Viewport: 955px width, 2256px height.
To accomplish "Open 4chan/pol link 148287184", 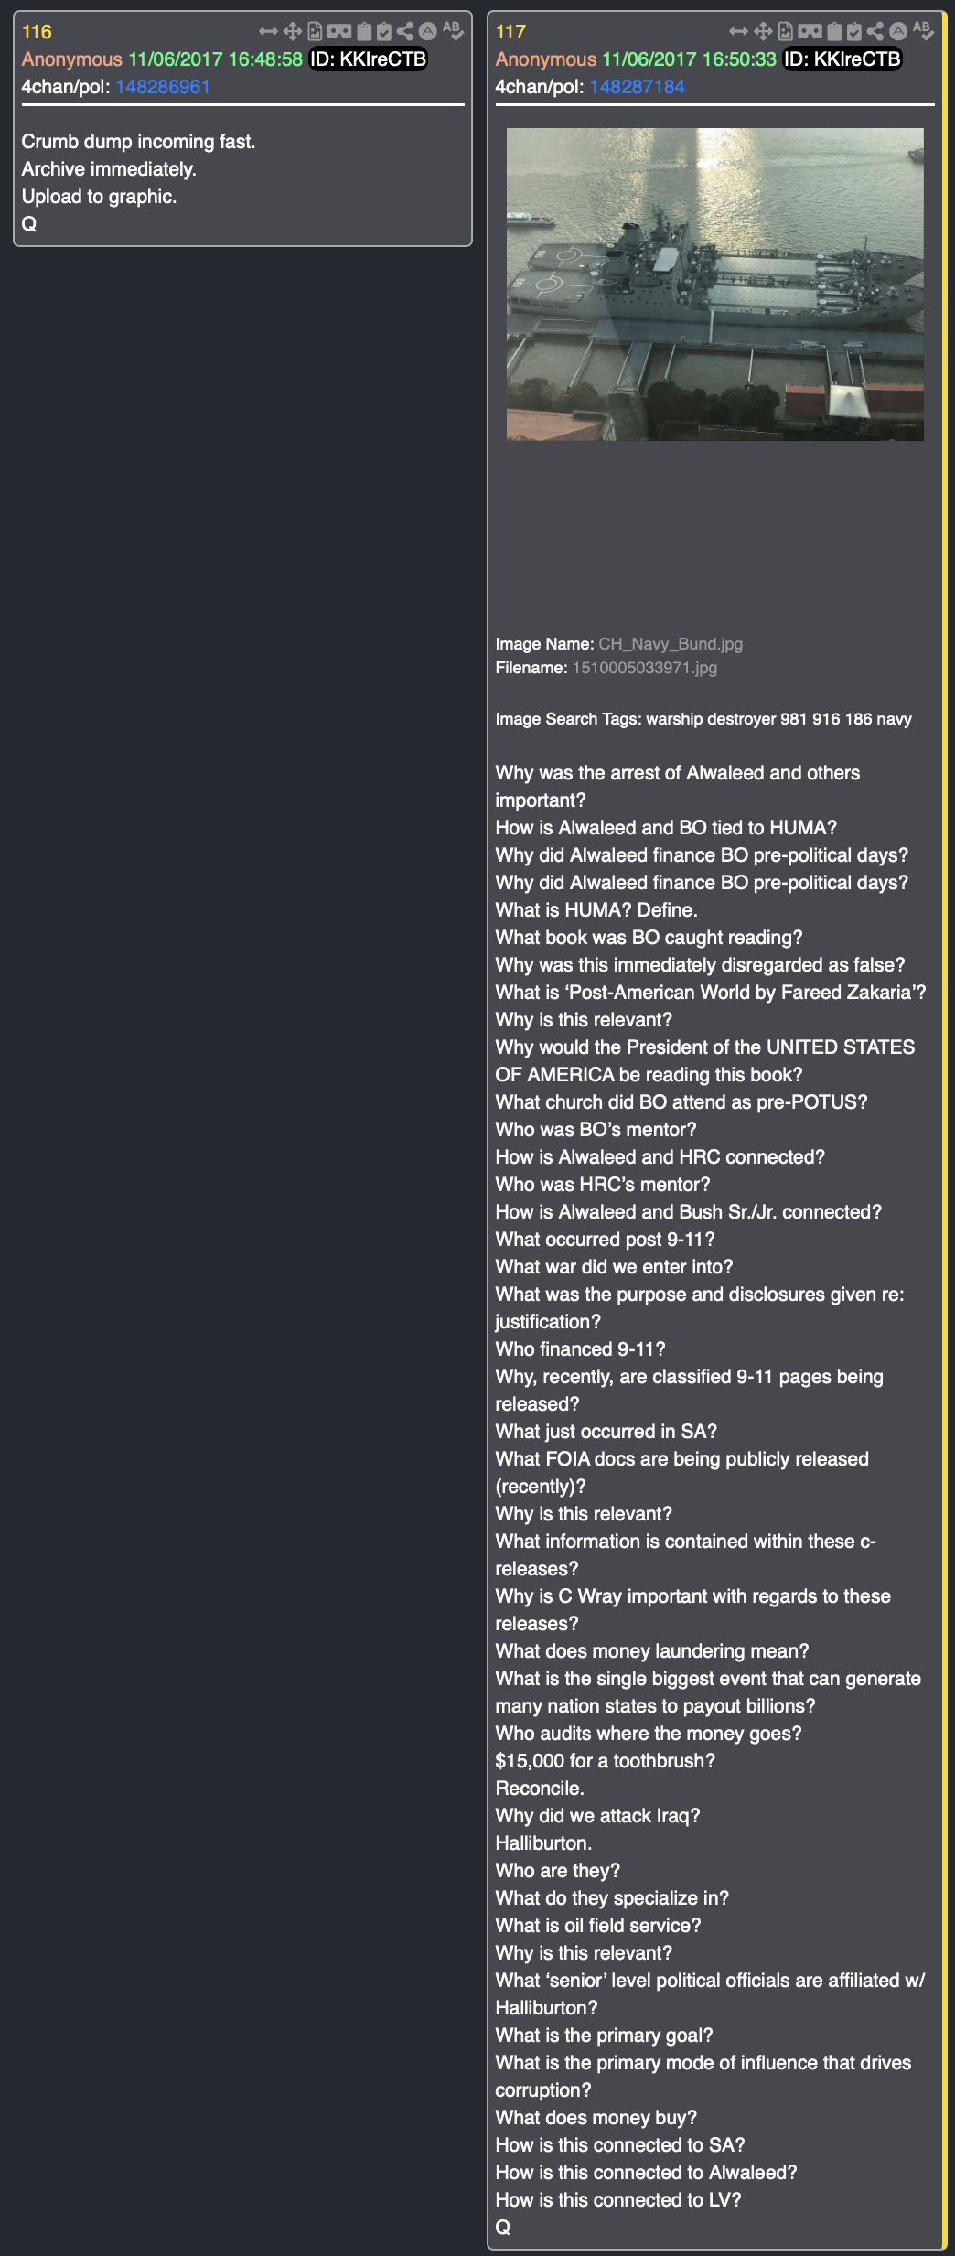I will tap(637, 87).
